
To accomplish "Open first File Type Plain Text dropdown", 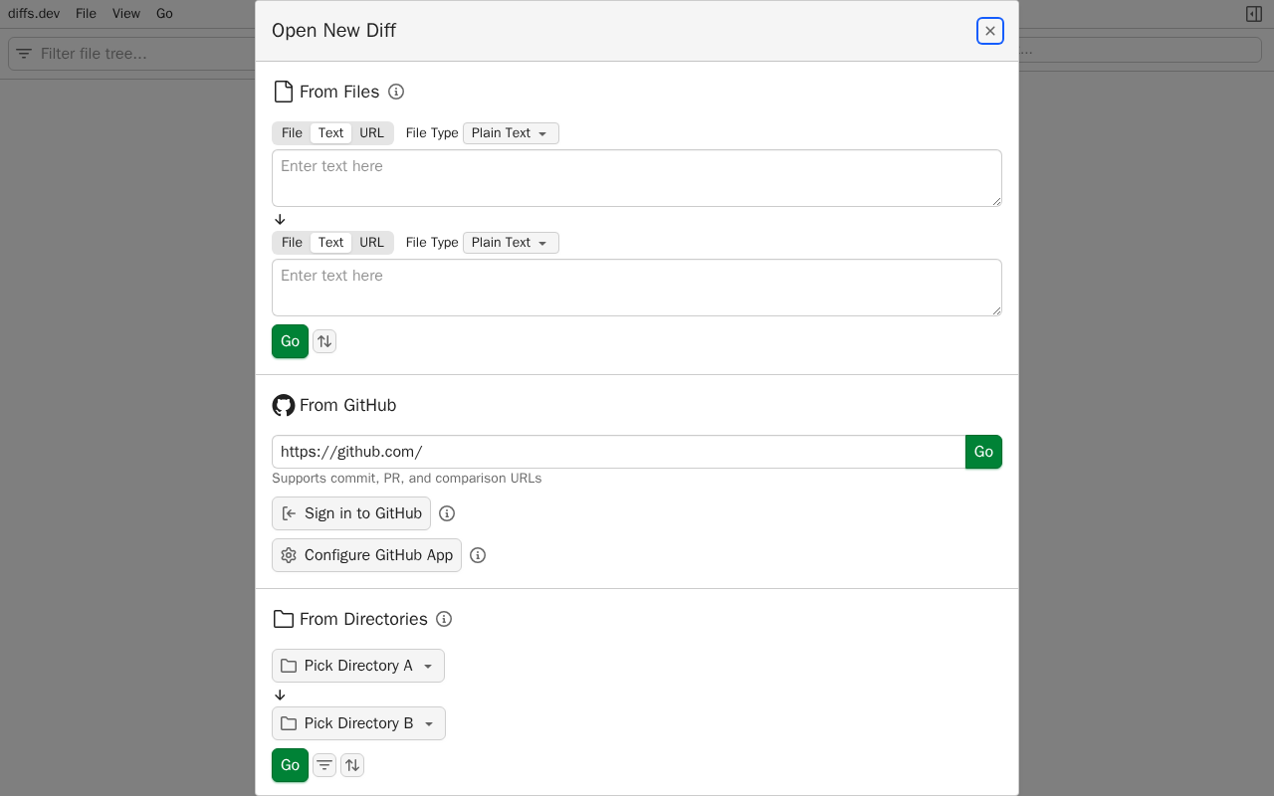I will point(511,133).
